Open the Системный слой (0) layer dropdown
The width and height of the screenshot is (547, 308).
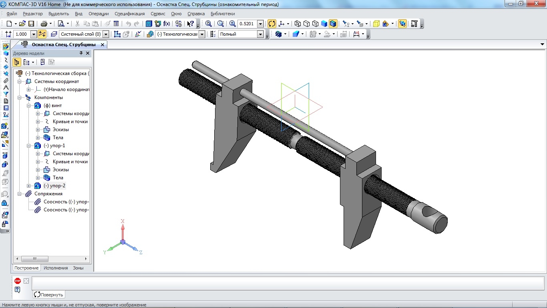(x=106, y=34)
